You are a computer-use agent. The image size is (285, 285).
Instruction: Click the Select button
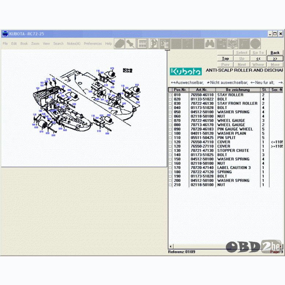(x=242, y=53)
